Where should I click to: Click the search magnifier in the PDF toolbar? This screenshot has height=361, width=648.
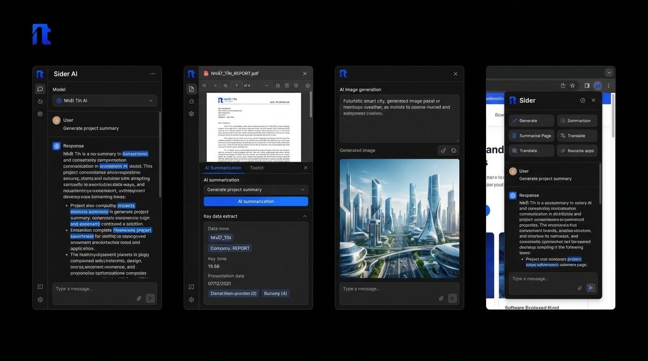(x=226, y=86)
